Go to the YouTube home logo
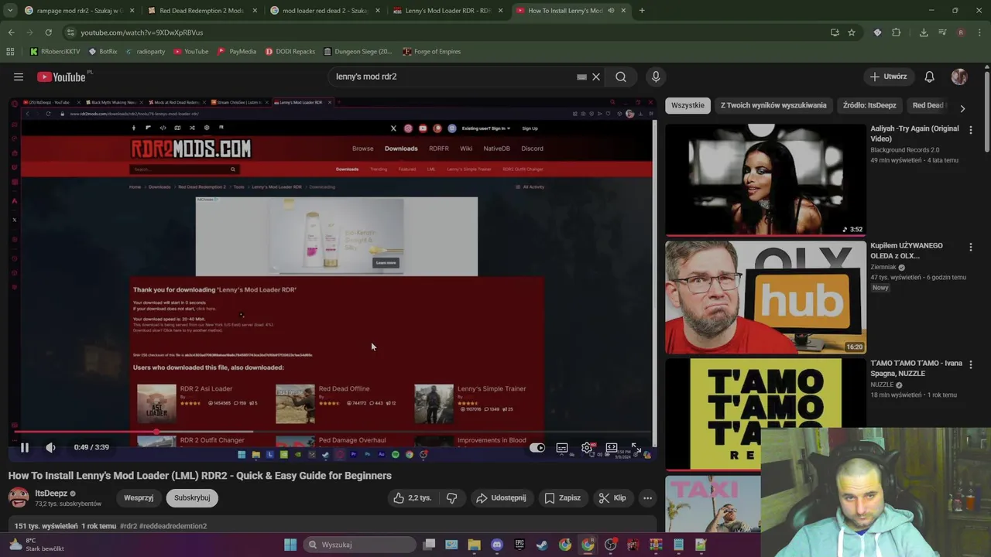The image size is (991, 557). click(x=61, y=77)
